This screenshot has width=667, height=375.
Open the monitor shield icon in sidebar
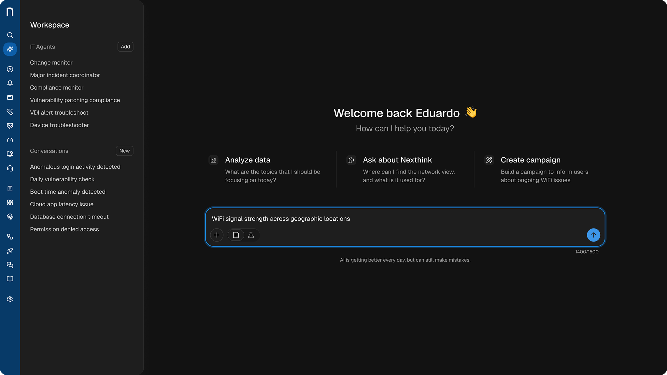pos(10,154)
